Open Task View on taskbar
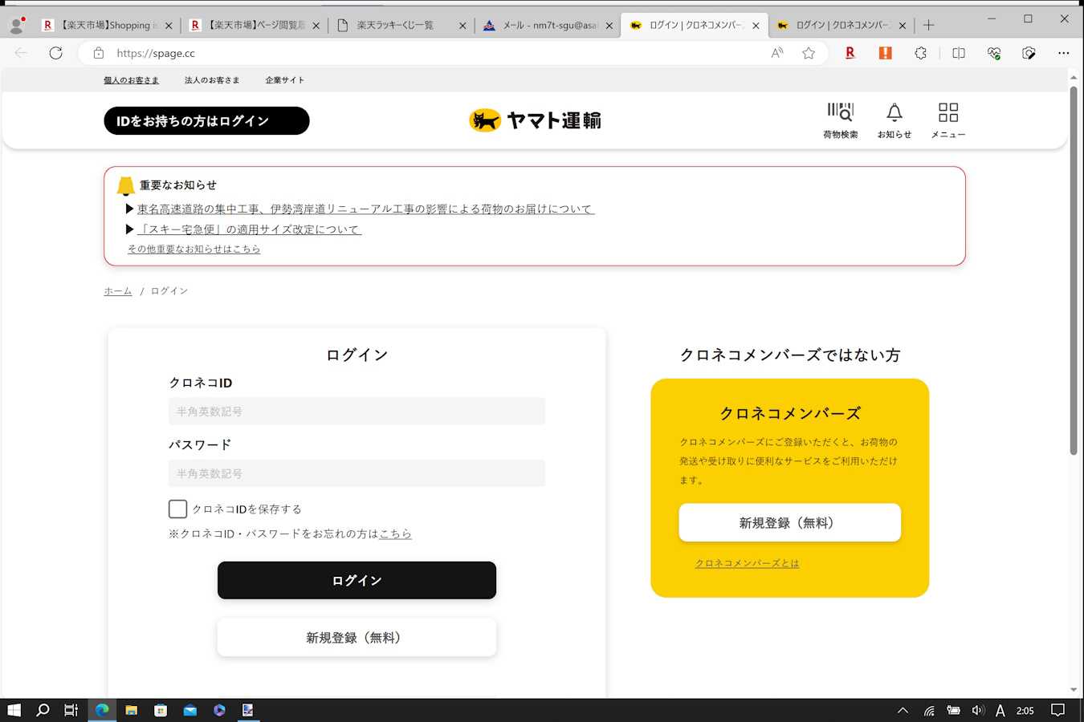This screenshot has width=1084, height=722. click(x=71, y=710)
